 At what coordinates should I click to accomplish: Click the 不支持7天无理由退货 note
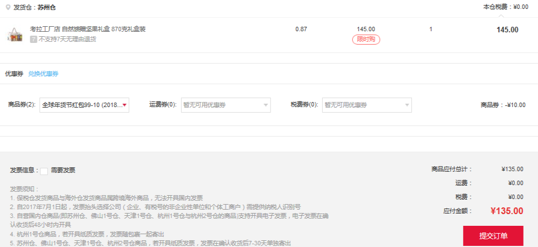coord(67,40)
